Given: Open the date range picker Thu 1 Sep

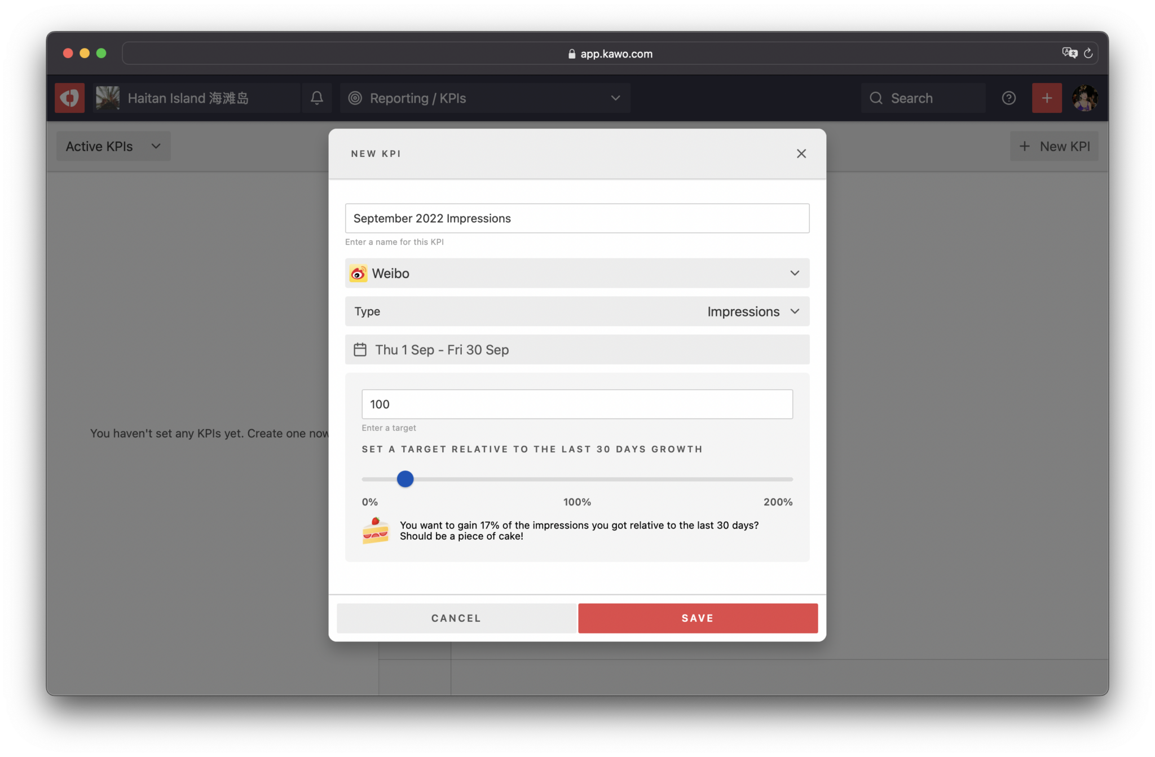Looking at the screenshot, I should (576, 349).
